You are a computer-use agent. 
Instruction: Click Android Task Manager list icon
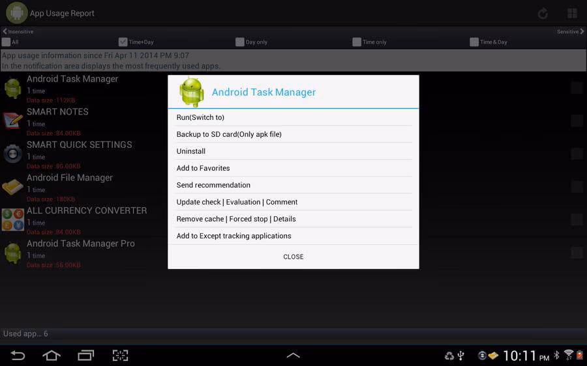coord(13,88)
